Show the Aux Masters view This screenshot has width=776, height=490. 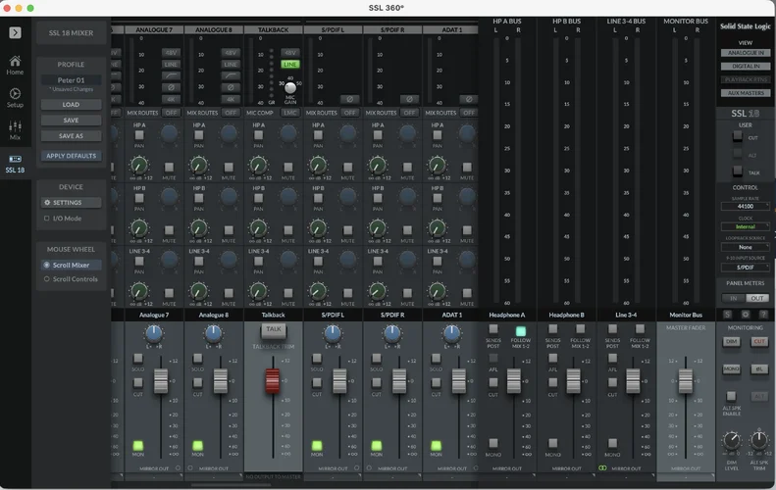click(x=746, y=92)
